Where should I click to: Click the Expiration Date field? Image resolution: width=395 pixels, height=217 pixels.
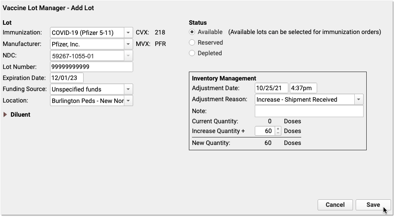(67, 78)
